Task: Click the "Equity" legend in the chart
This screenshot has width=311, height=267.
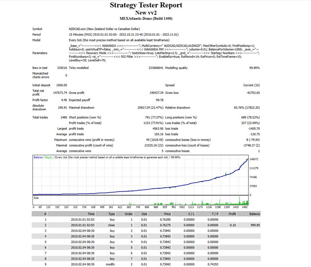Action: [49, 157]
